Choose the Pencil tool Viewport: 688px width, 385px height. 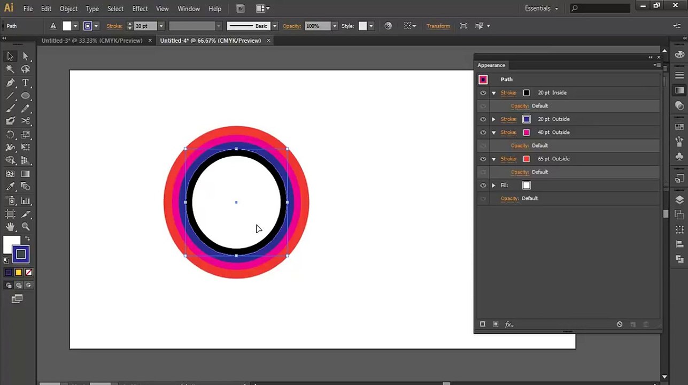[x=26, y=109]
